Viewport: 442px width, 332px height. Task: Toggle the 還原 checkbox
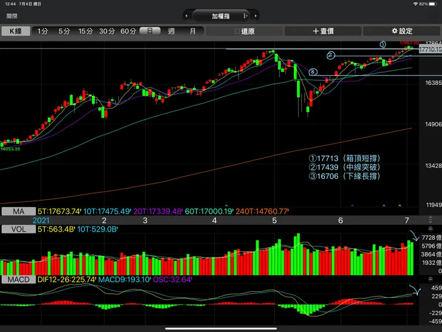pos(237,31)
